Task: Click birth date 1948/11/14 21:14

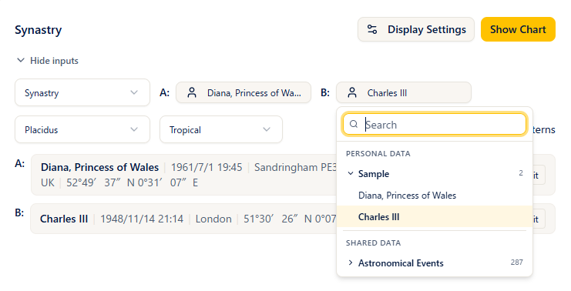Action: [x=142, y=219]
